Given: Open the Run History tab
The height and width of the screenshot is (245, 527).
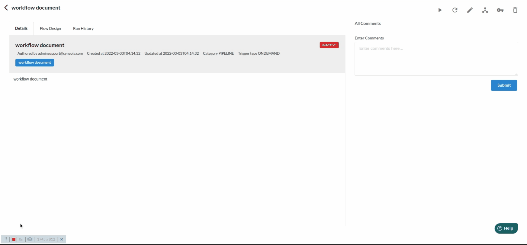Looking at the screenshot, I should coord(83,28).
